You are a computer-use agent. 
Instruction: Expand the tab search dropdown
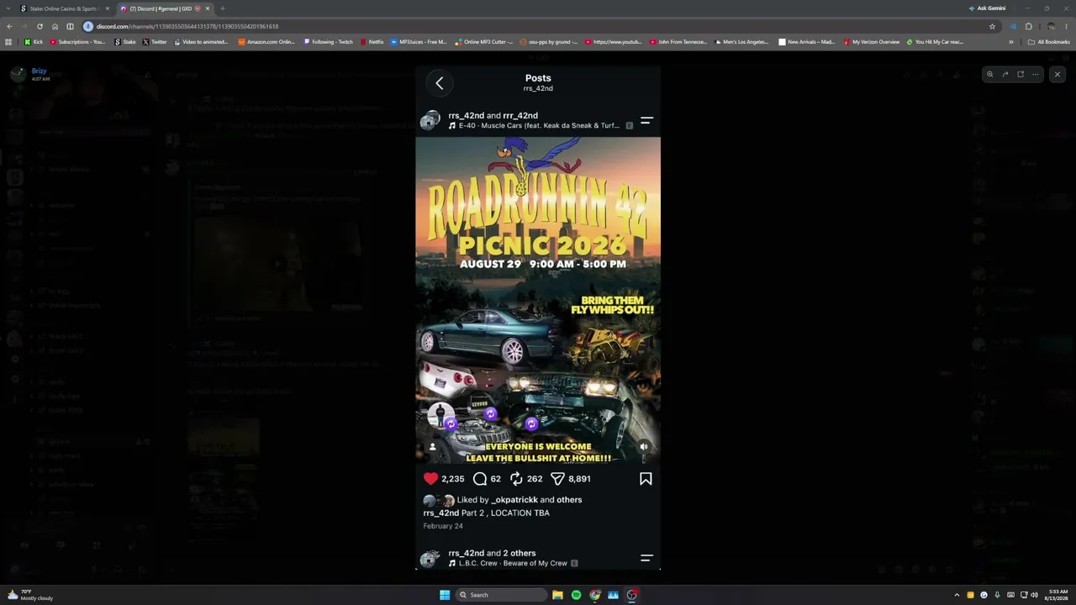pyautogui.click(x=8, y=8)
